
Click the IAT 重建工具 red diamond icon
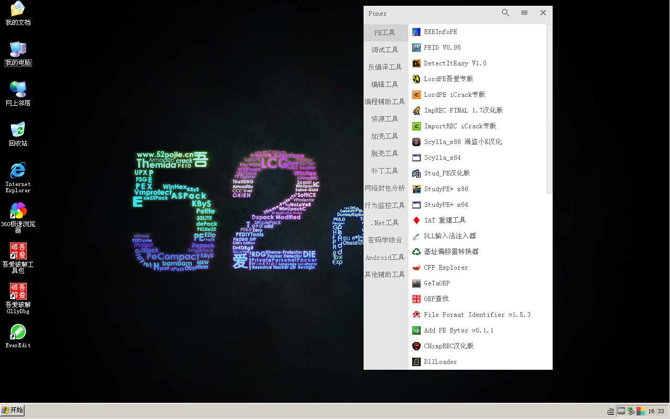(416, 220)
